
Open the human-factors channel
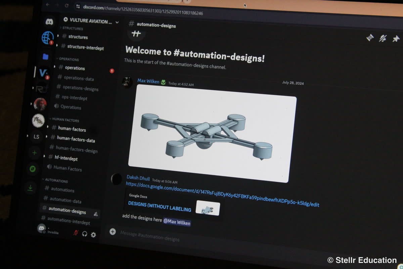[72, 129]
